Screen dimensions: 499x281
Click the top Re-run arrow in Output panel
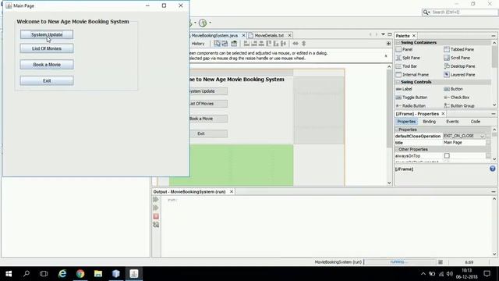coord(156,200)
